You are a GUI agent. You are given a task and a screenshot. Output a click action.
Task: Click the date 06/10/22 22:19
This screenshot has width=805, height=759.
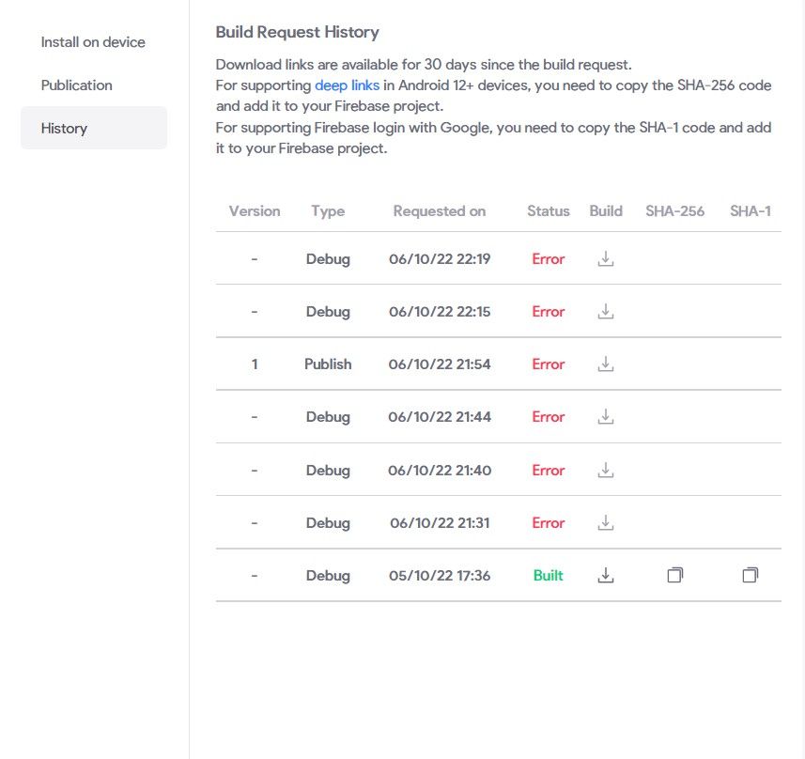pyautogui.click(x=440, y=259)
